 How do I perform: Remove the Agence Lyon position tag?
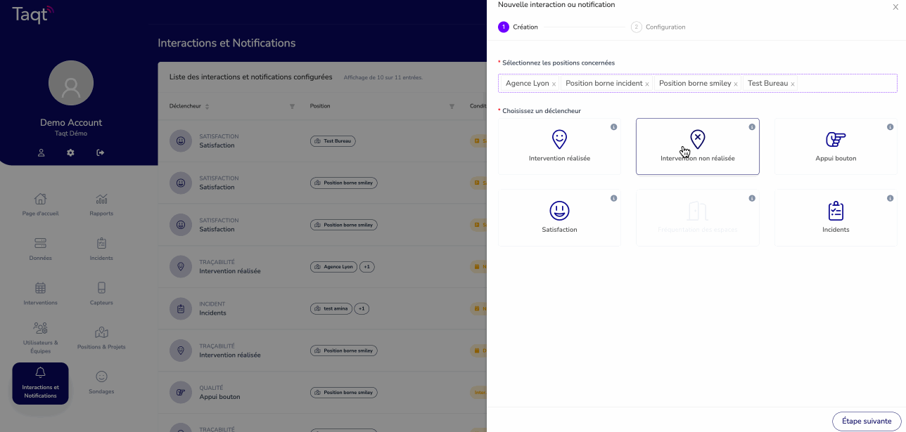pyautogui.click(x=554, y=84)
